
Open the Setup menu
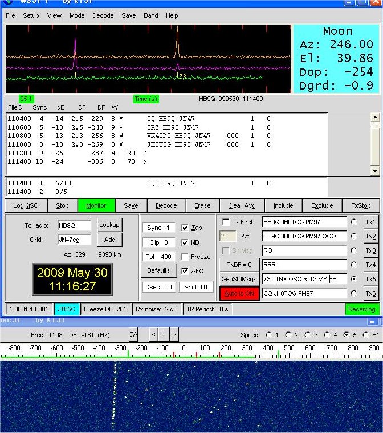click(31, 15)
